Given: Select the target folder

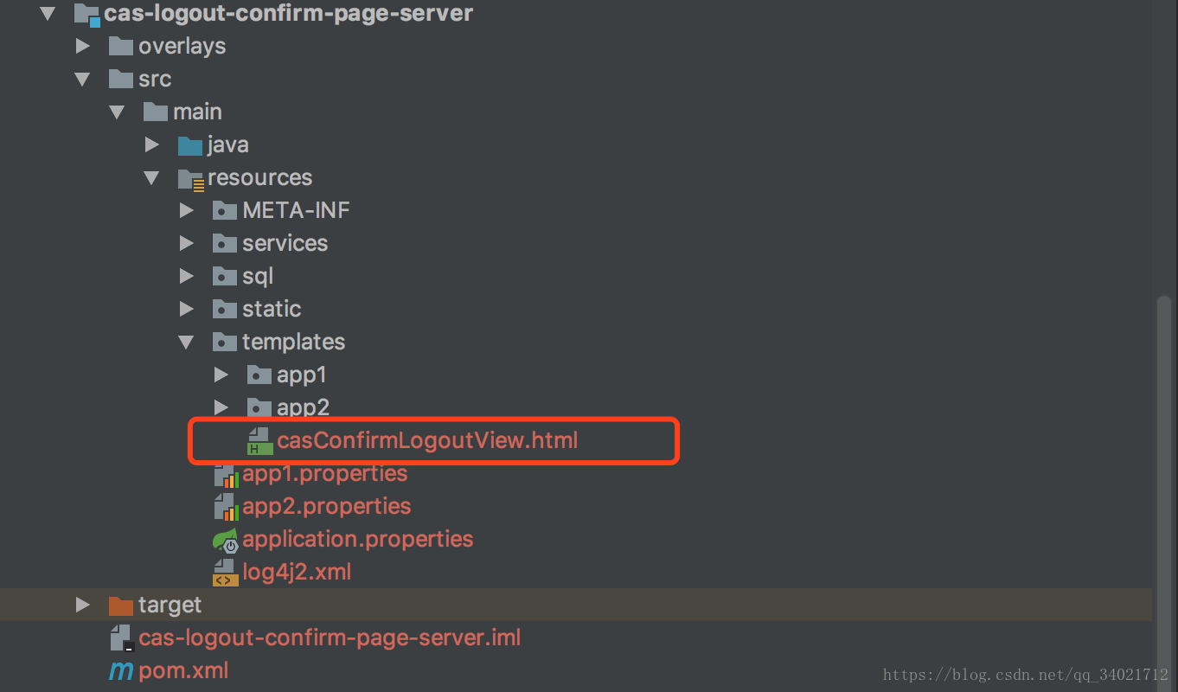Looking at the screenshot, I should [x=170, y=605].
